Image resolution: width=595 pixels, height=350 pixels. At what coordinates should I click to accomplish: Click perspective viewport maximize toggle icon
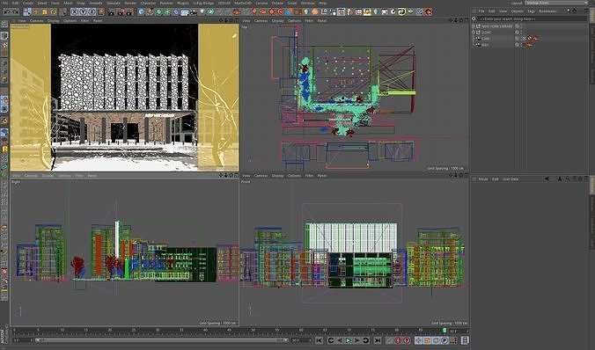(x=236, y=20)
